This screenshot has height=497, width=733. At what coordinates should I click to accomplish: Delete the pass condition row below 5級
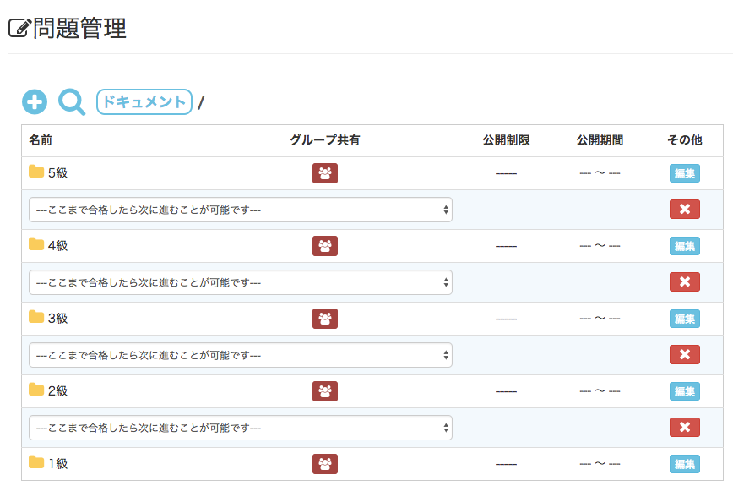684,210
